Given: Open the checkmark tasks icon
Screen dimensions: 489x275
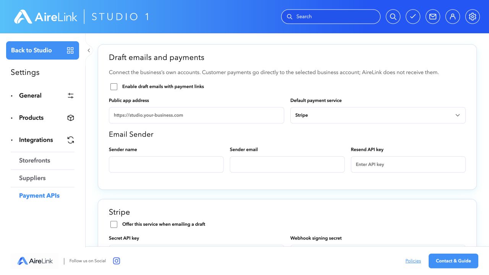Looking at the screenshot, I should point(413,17).
